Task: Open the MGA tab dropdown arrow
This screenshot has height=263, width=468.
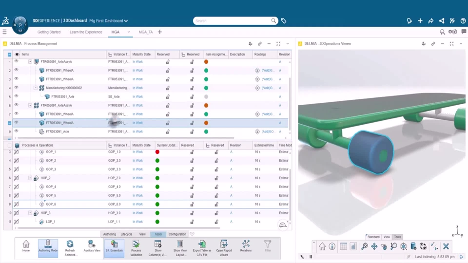Action: 129,32
